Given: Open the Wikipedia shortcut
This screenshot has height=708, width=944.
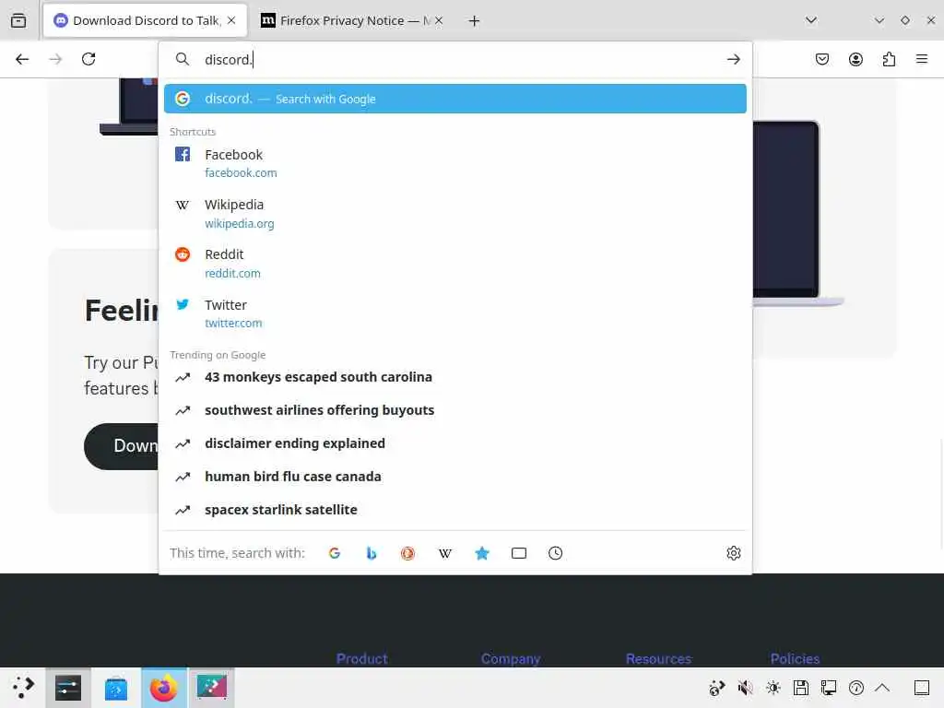Looking at the screenshot, I should 455,214.
